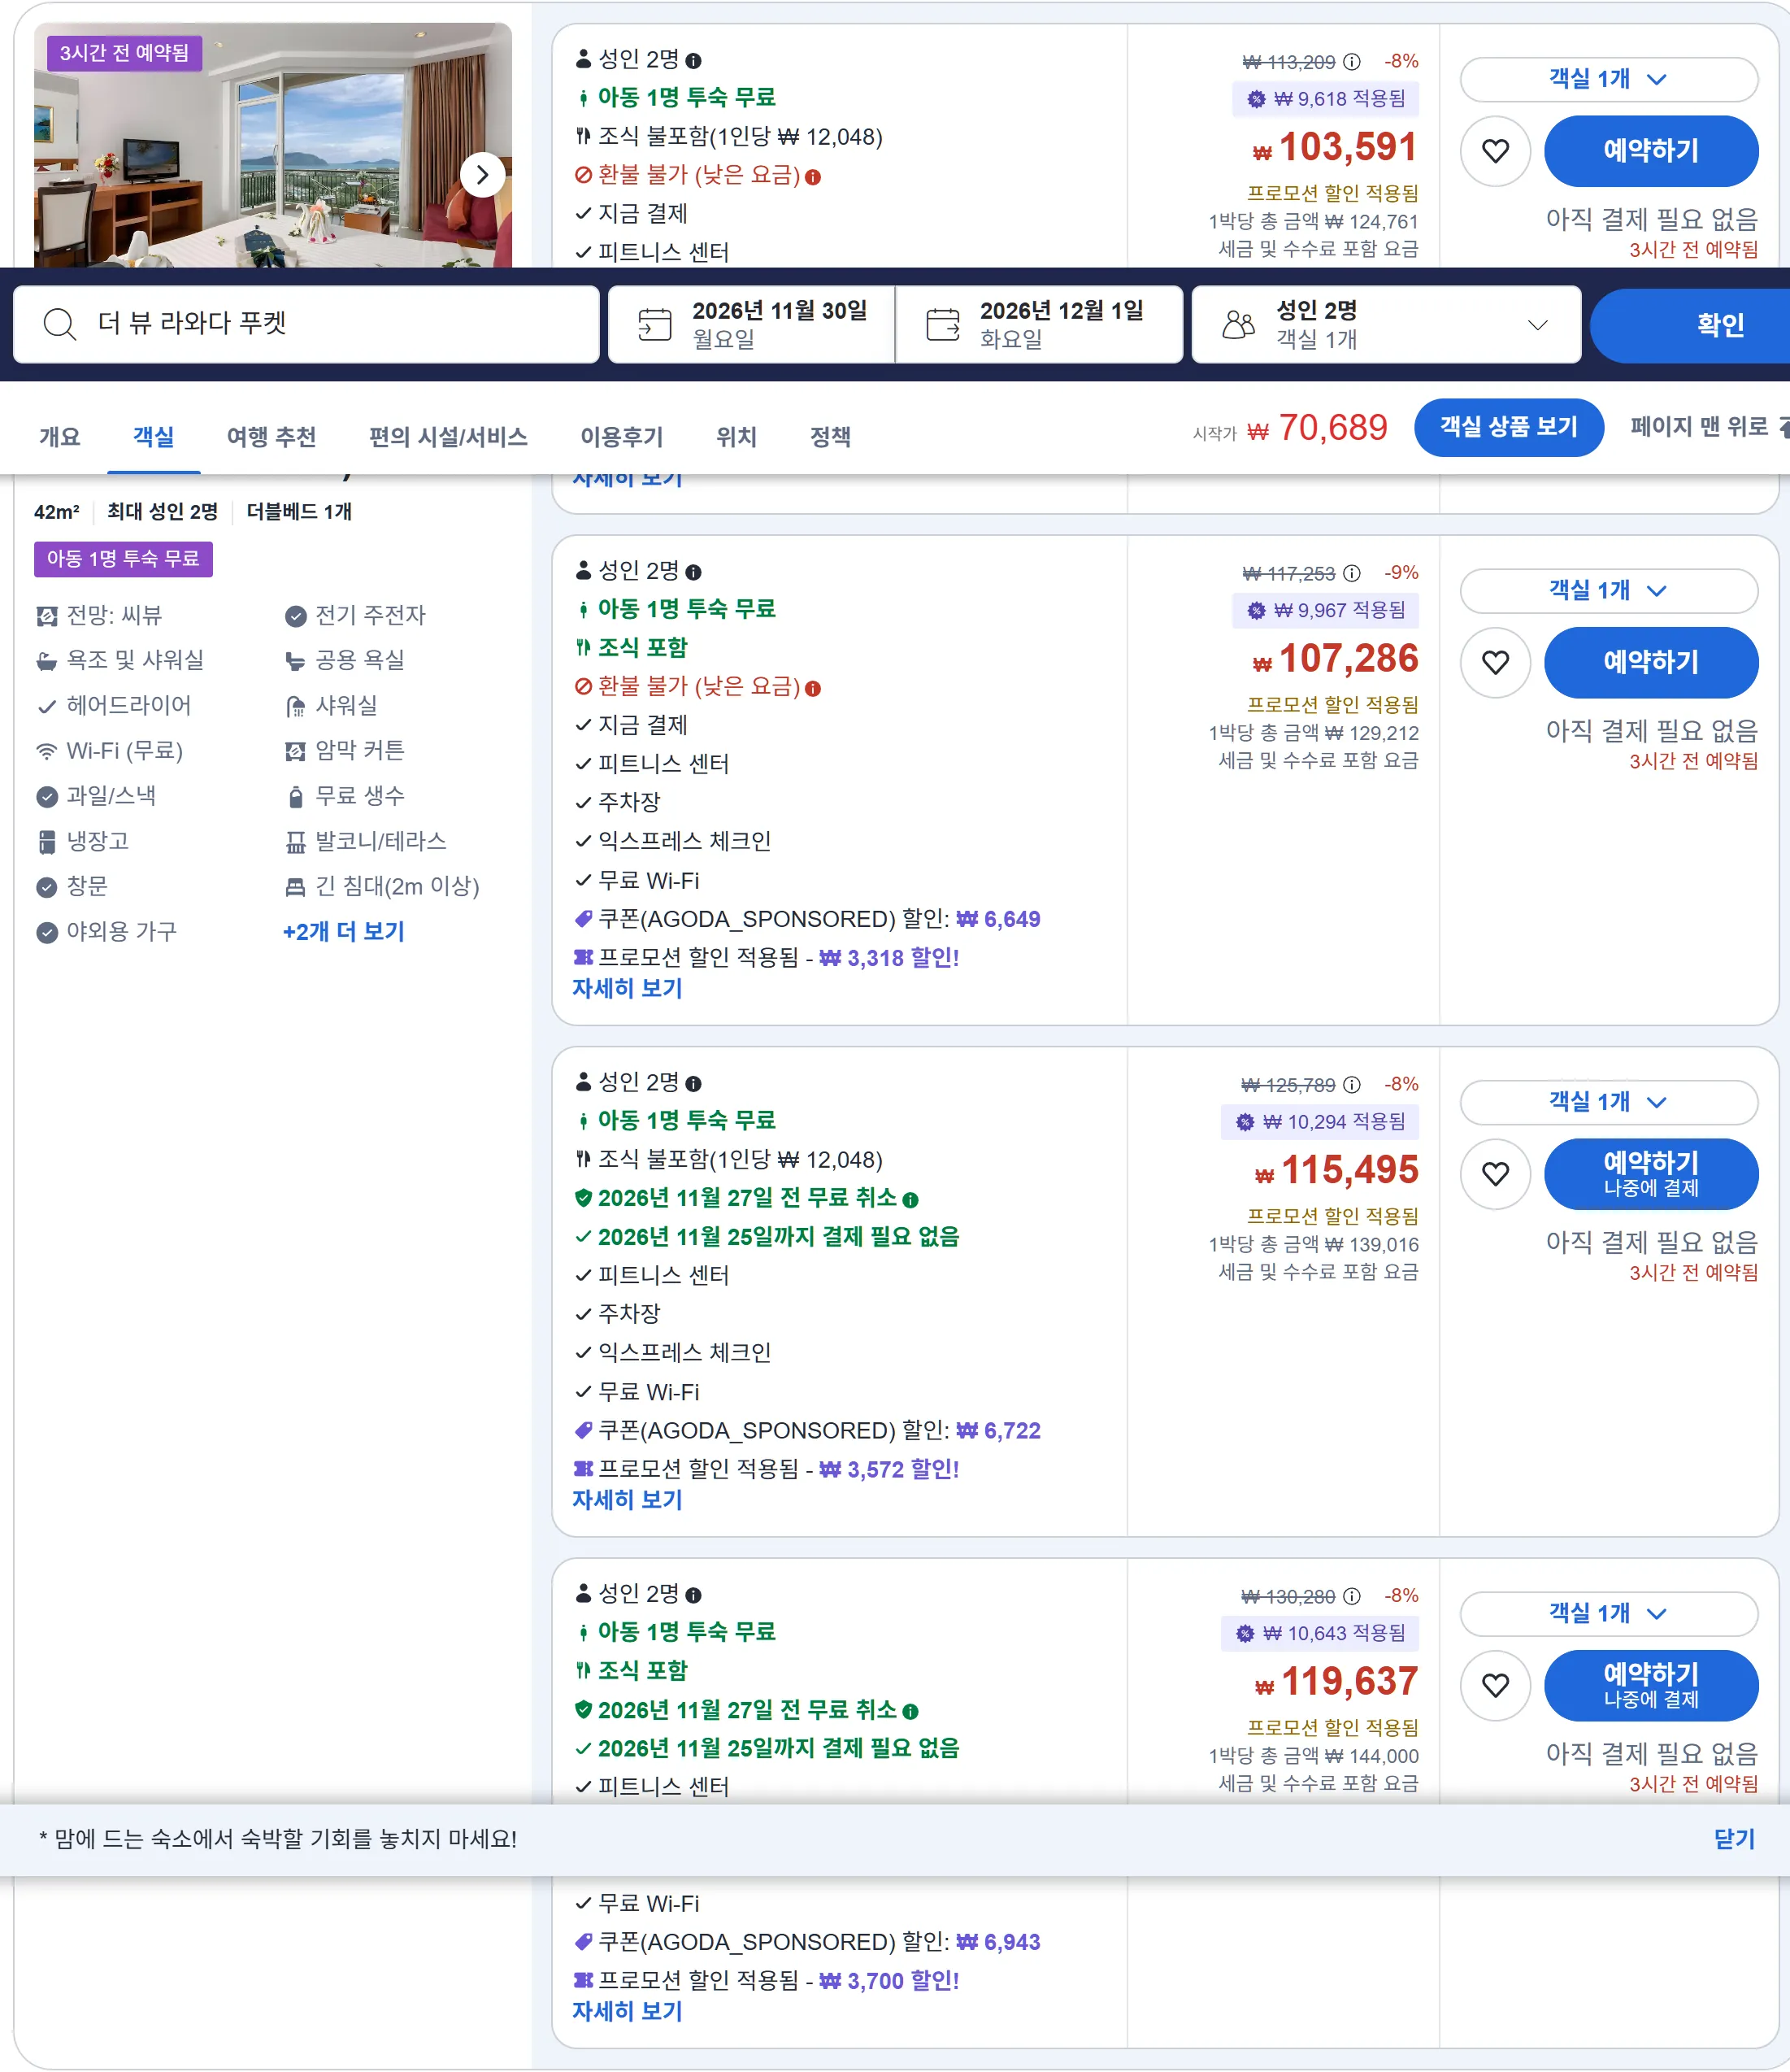The image size is (1790, 2072).
Task: Click info icon next to 성인 2명 in ₩115,495 offer
Action: pos(693,1084)
